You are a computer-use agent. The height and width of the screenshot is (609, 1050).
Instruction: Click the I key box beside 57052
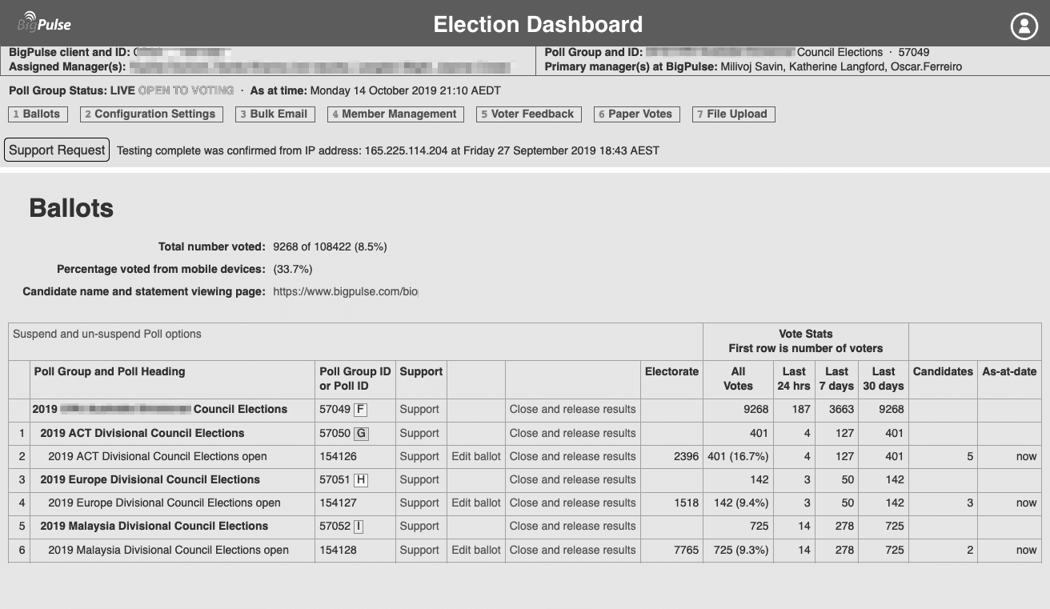click(359, 527)
